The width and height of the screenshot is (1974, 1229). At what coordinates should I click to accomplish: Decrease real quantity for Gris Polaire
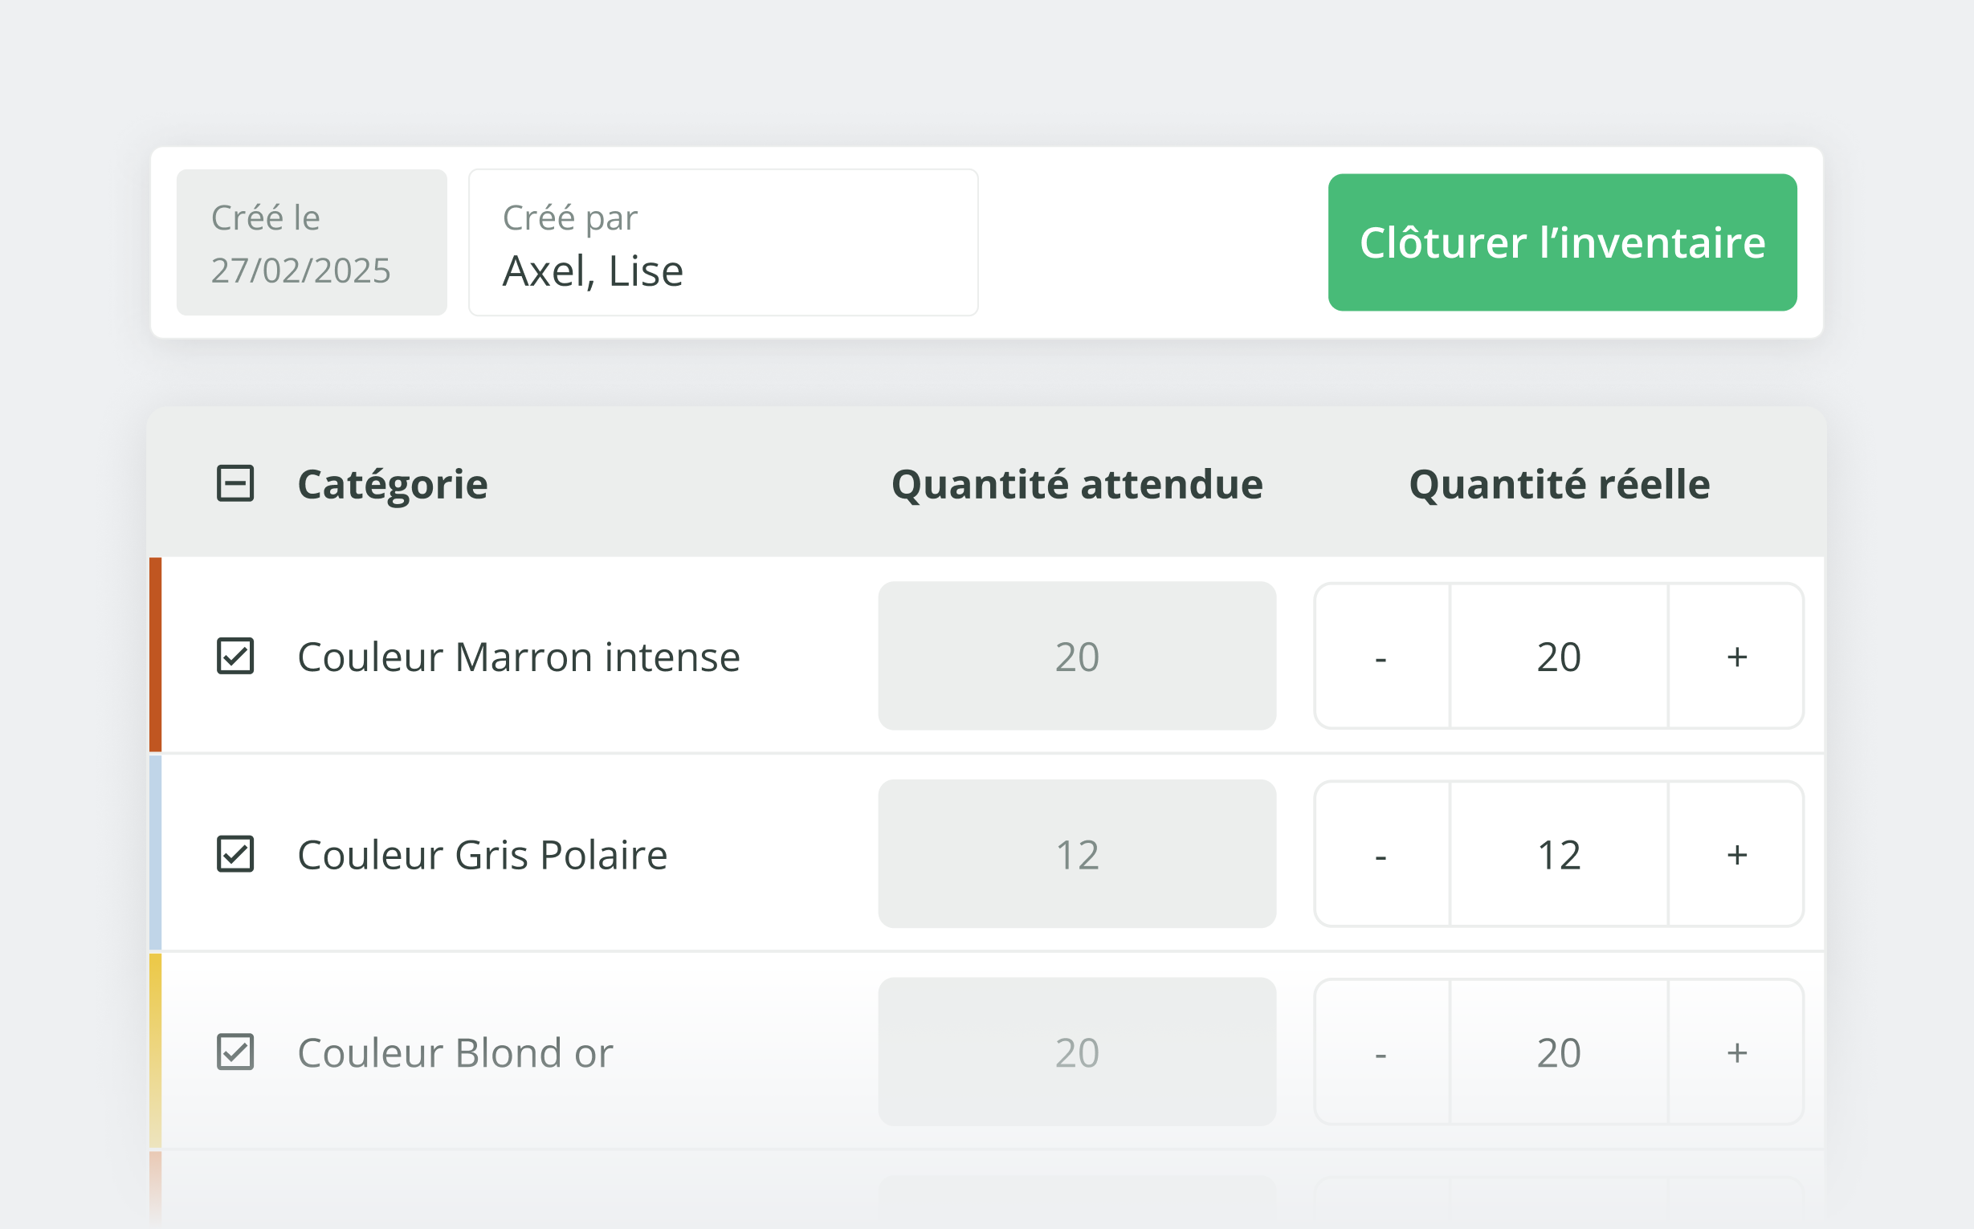tap(1381, 854)
